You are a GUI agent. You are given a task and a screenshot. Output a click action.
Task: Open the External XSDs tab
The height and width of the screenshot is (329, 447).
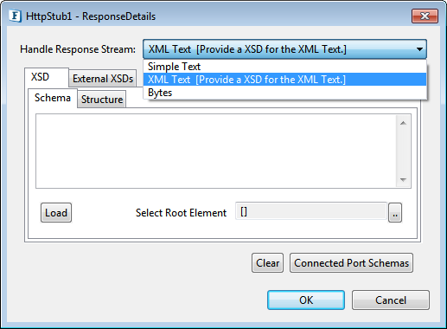click(103, 79)
